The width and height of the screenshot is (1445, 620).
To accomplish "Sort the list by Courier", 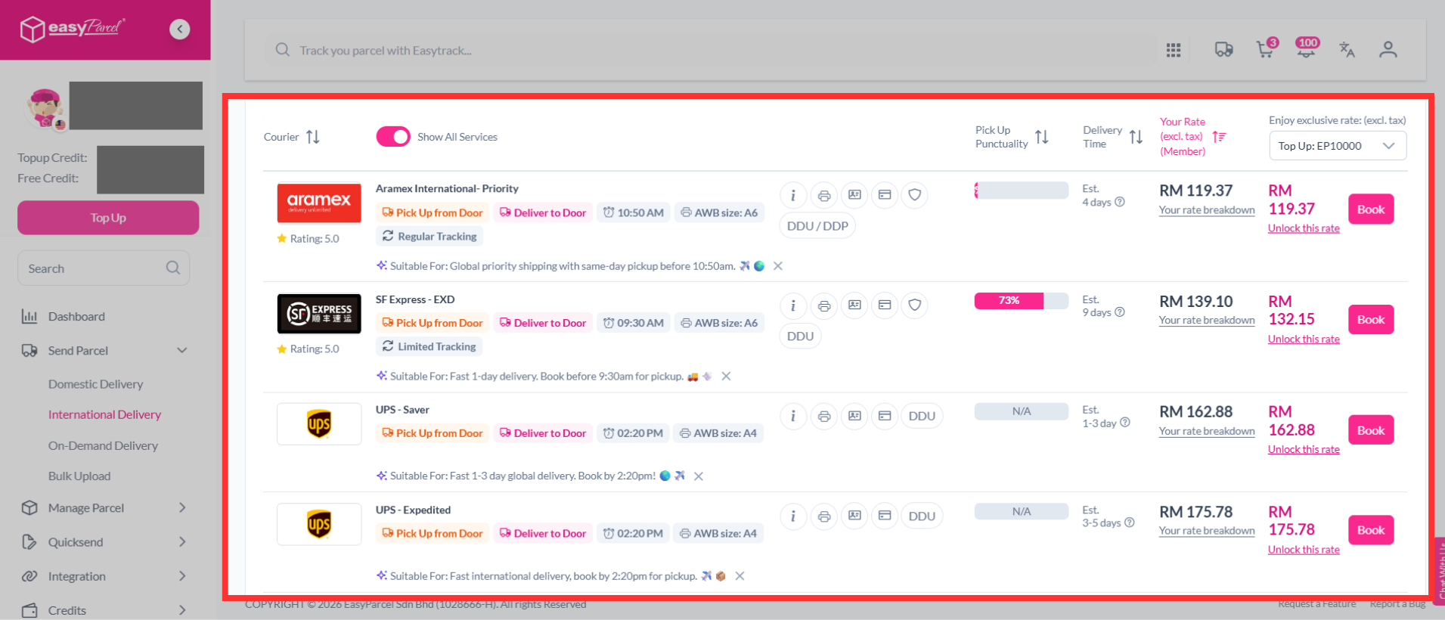I will tap(313, 137).
